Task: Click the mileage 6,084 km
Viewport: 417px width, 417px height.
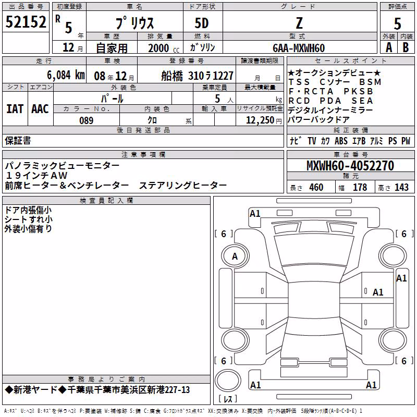Action: [66, 75]
